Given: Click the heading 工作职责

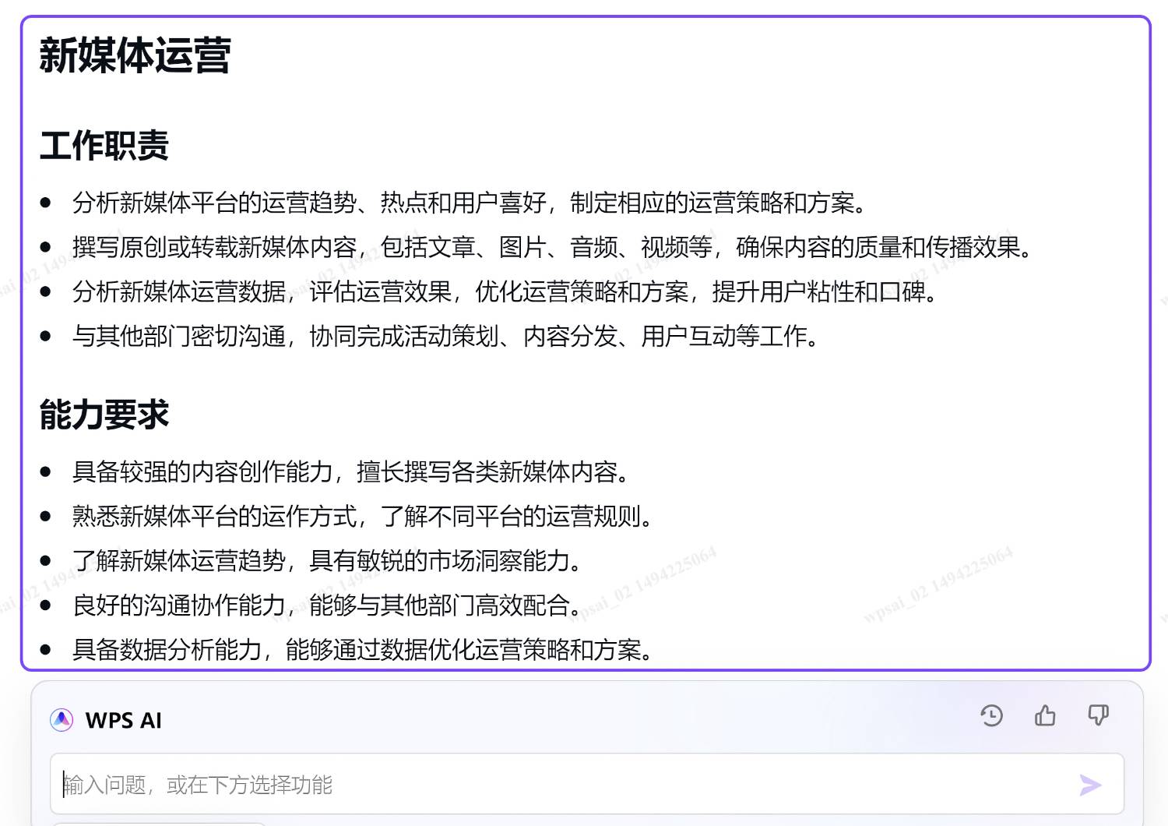Looking at the screenshot, I should click(104, 146).
